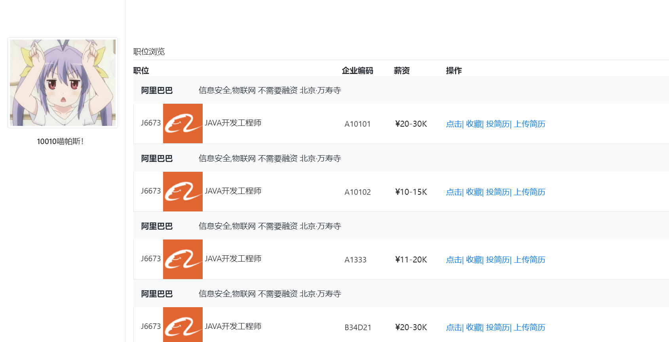This screenshot has height=342, width=669.
Task: Click the anime avatar profile picture
Action: click(63, 83)
